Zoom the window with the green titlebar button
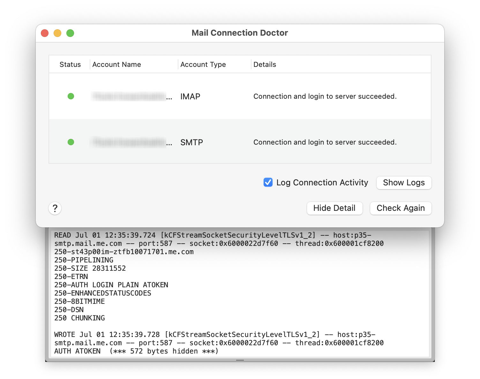 pyautogui.click(x=70, y=33)
